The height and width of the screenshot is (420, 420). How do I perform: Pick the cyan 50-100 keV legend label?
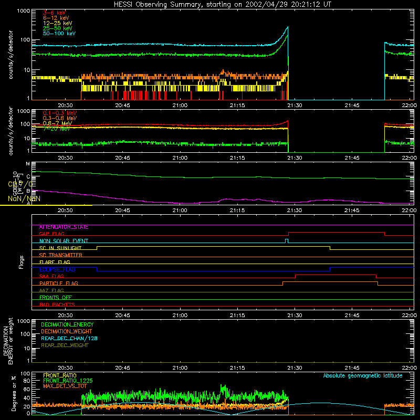pyautogui.click(x=59, y=34)
